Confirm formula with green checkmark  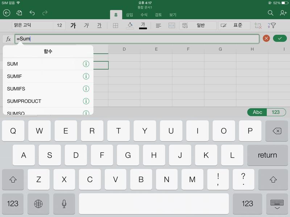(x=279, y=39)
